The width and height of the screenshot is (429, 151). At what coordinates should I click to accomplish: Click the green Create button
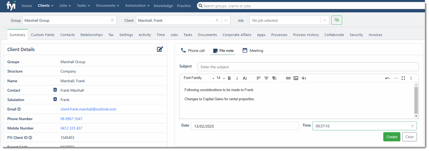click(392, 137)
